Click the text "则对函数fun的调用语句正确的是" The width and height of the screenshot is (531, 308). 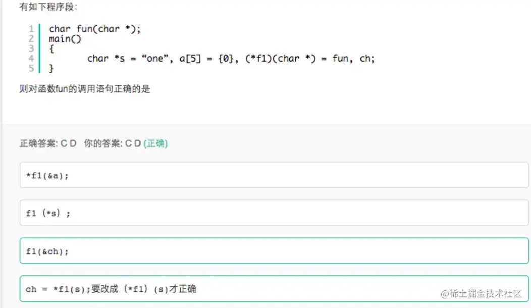point(84,89)
